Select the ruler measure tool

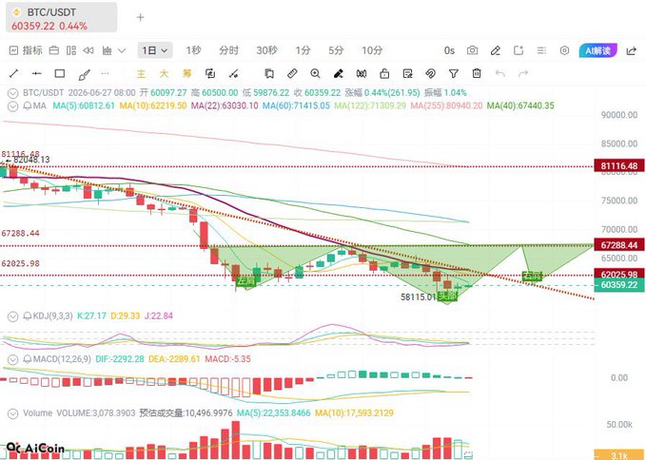pos(292,73)
